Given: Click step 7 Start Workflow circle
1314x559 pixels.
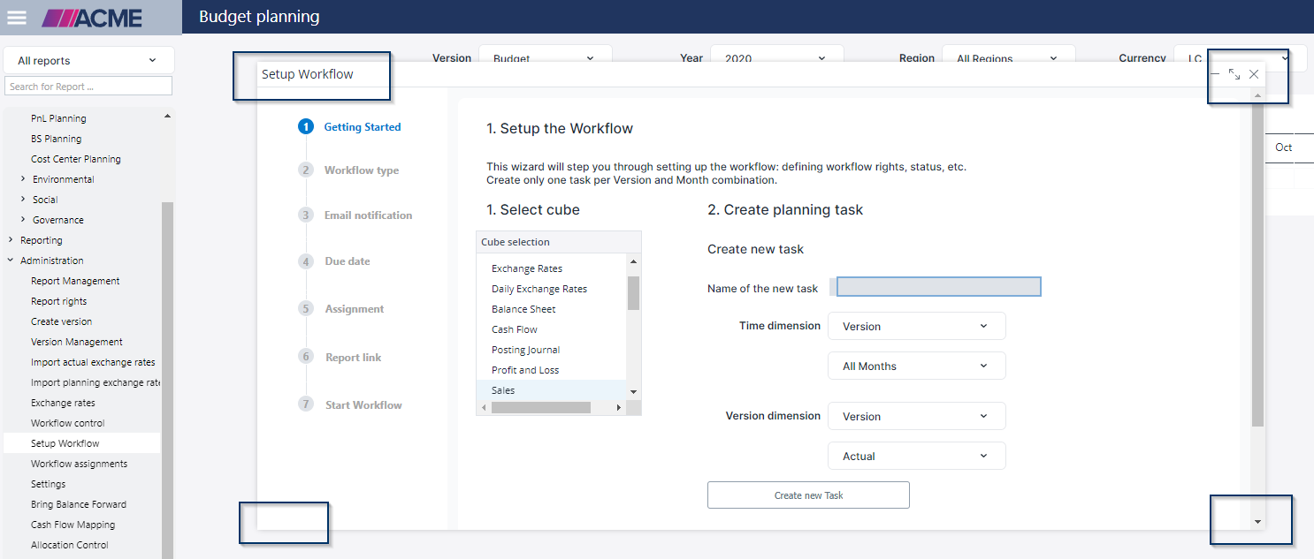Looking at the screenshot, I should pyautogui.click(x=306, y=404).
